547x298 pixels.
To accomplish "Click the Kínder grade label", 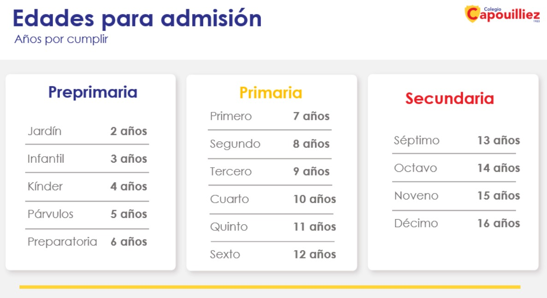I will click(x=45, y=187).
